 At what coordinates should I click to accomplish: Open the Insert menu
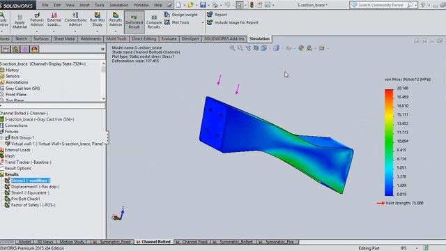[84, 5]
